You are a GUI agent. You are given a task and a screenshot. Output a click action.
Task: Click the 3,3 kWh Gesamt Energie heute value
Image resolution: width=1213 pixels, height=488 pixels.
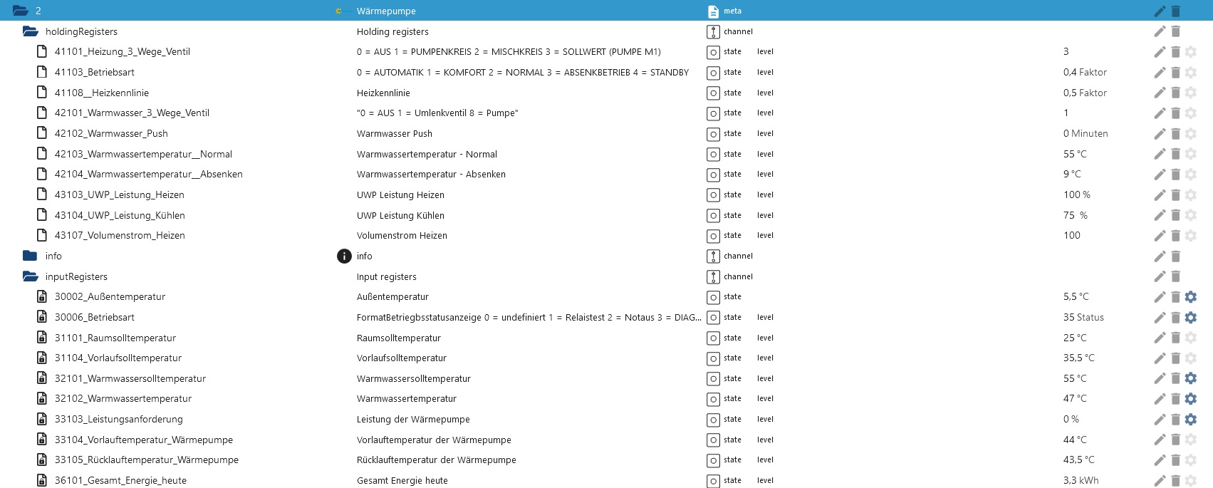1081,480
